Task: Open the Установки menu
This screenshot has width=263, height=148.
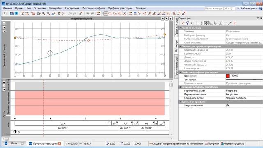Action: [40, 8]
